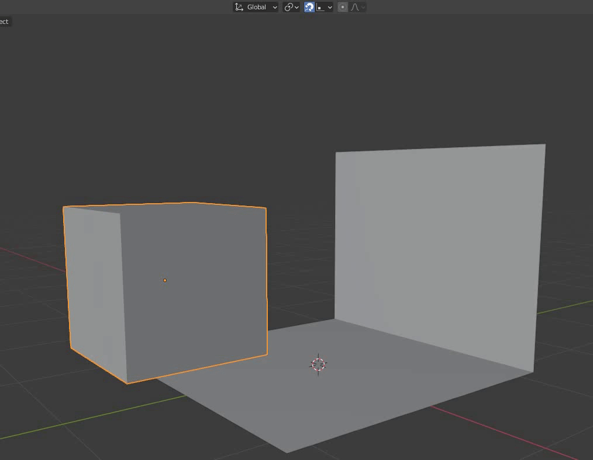Click the snap increment element icon

click(x=321, y=7)
